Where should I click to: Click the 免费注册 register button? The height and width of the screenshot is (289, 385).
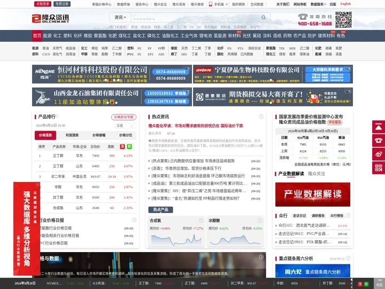click(x=62, y=4)
